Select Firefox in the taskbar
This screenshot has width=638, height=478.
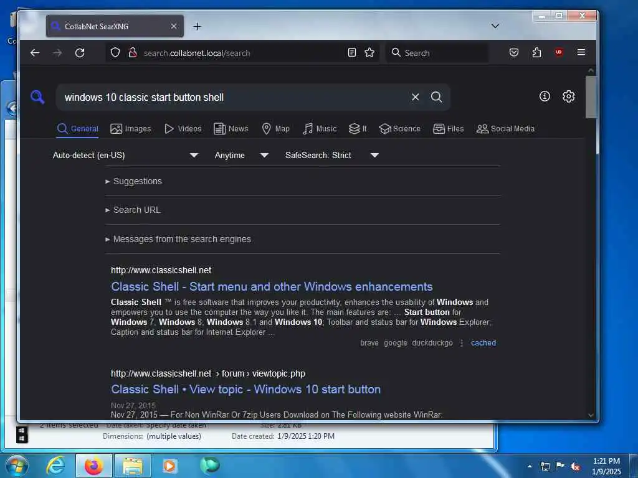pyautogui.click(x=93, y=466)
